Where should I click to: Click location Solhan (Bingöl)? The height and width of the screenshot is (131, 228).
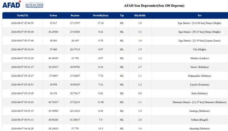coord(199,120)
